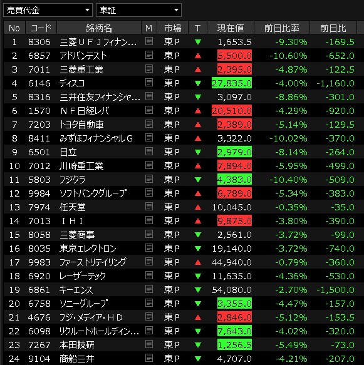Click green down-tick arrow in キーエンス row
This screenshot has height=365, width=364.
point(198,290)
